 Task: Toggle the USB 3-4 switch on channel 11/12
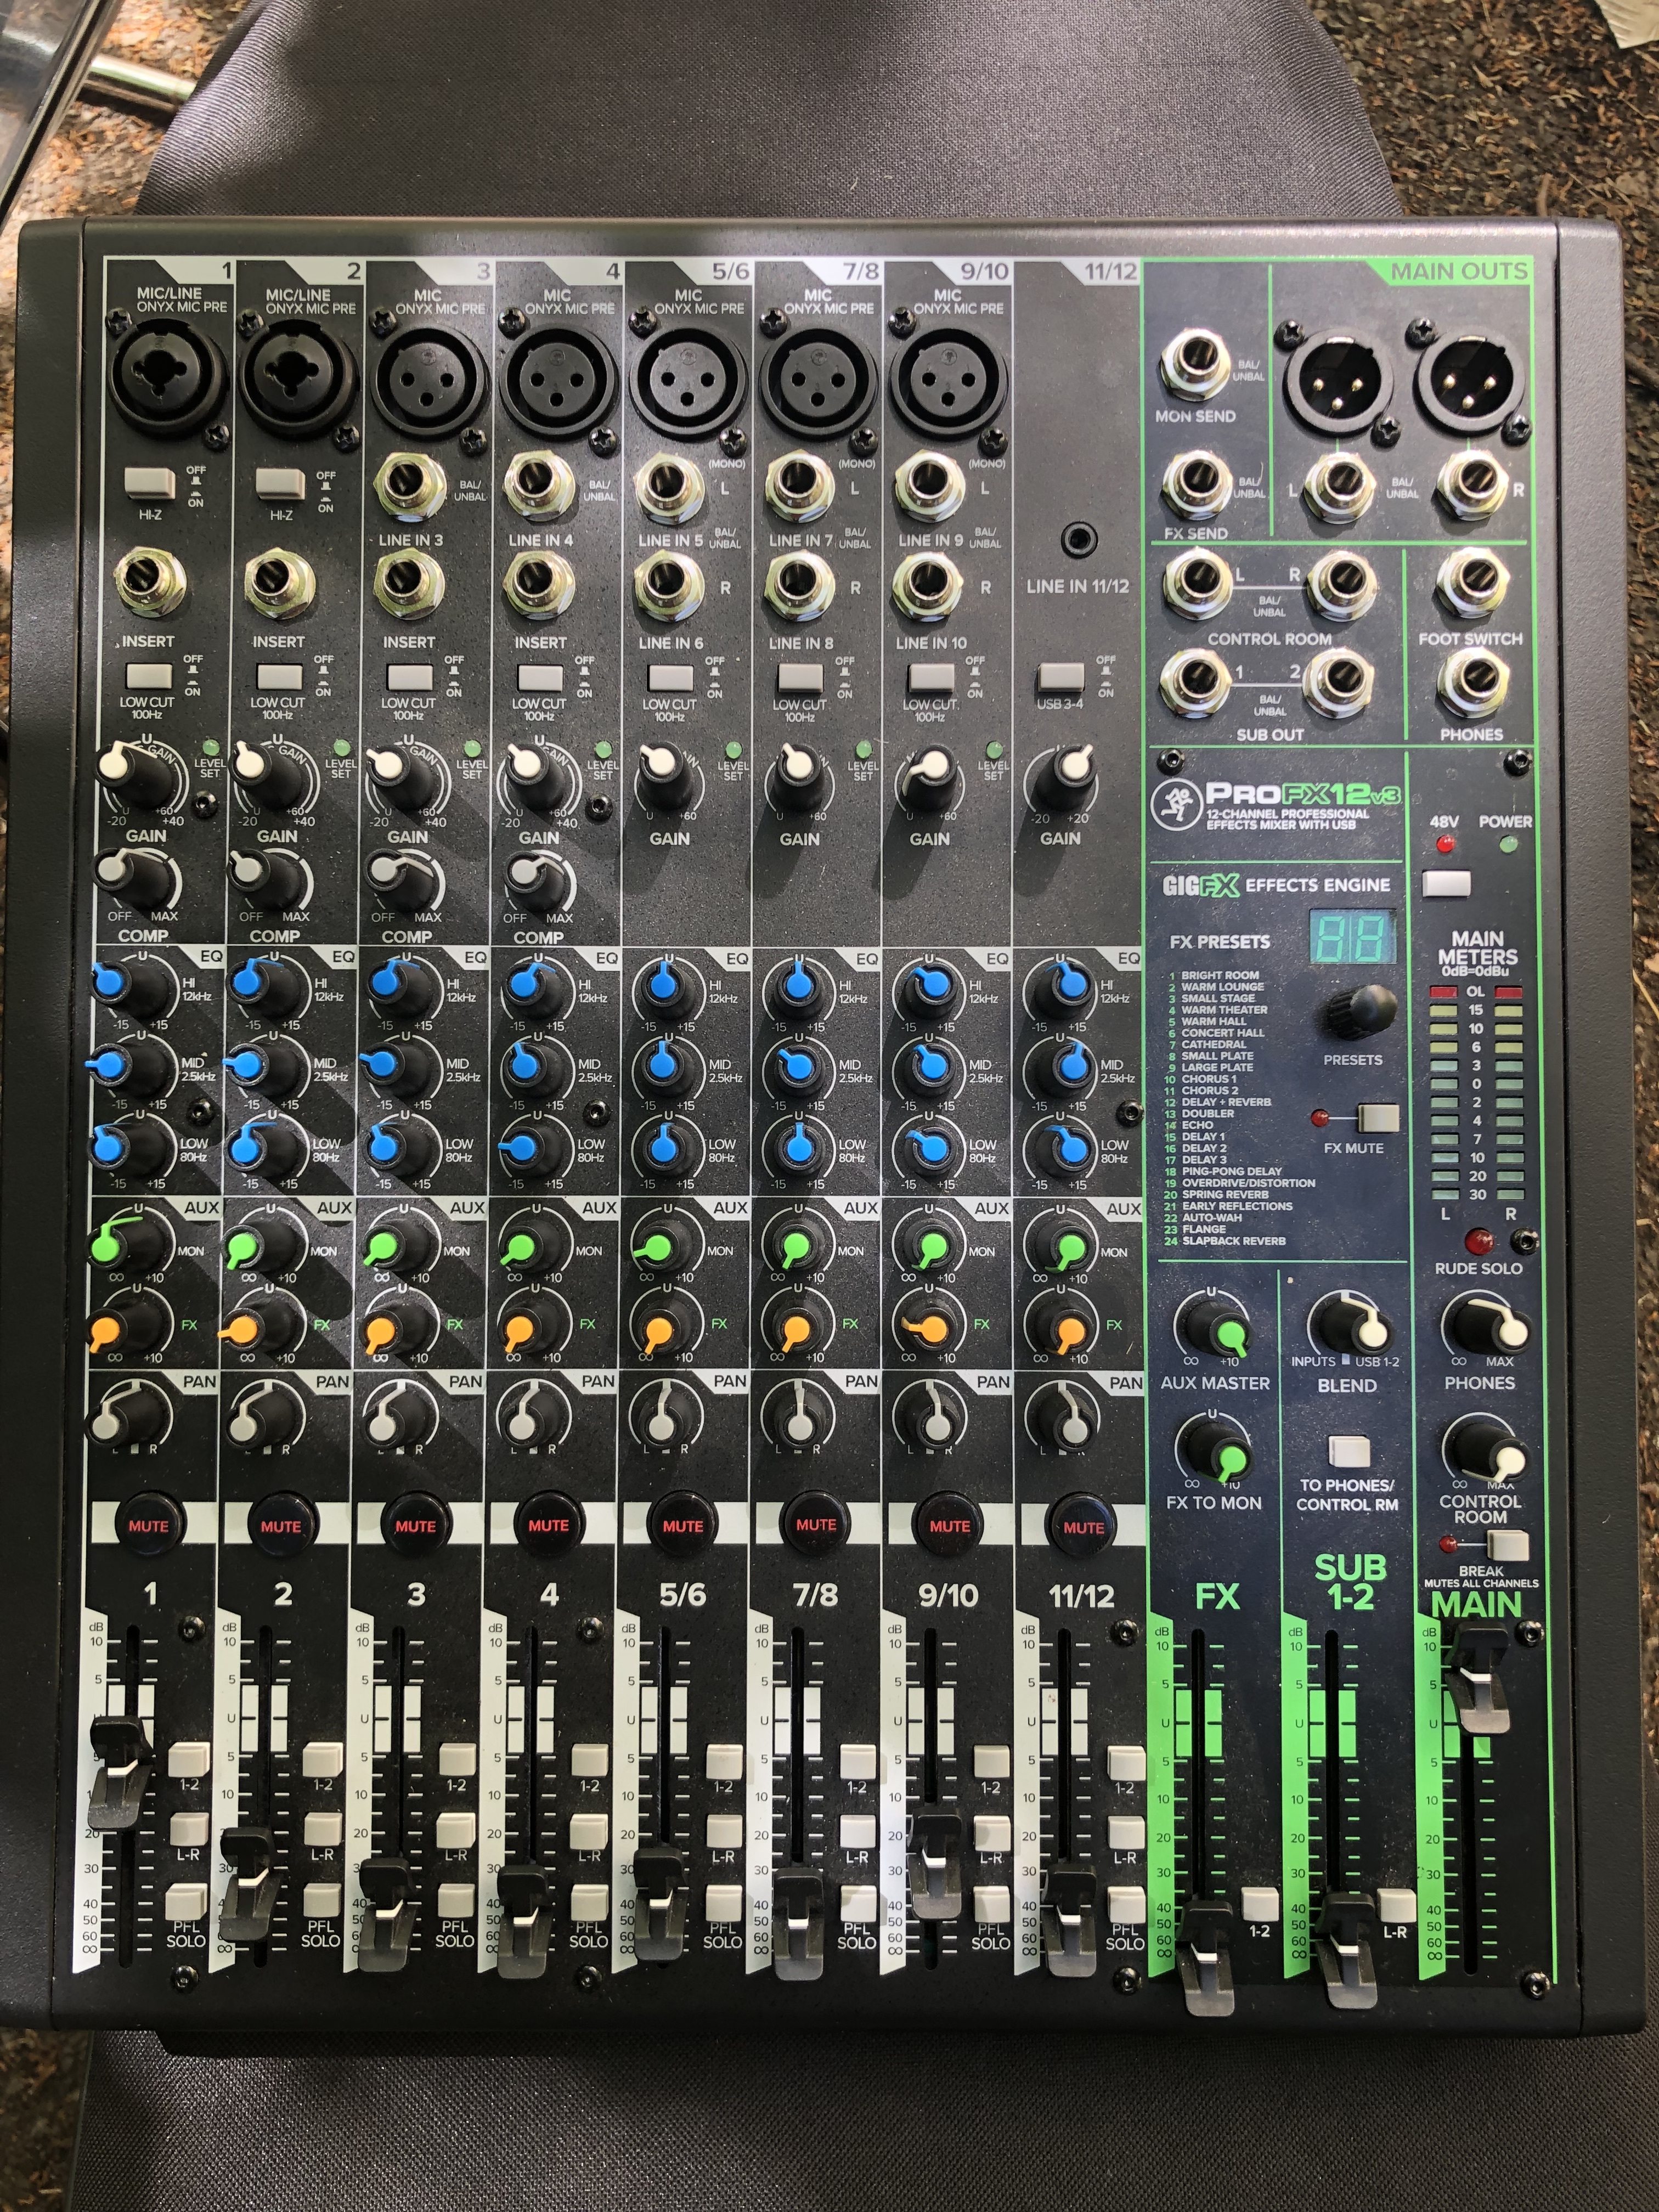tap(1061, 677)
